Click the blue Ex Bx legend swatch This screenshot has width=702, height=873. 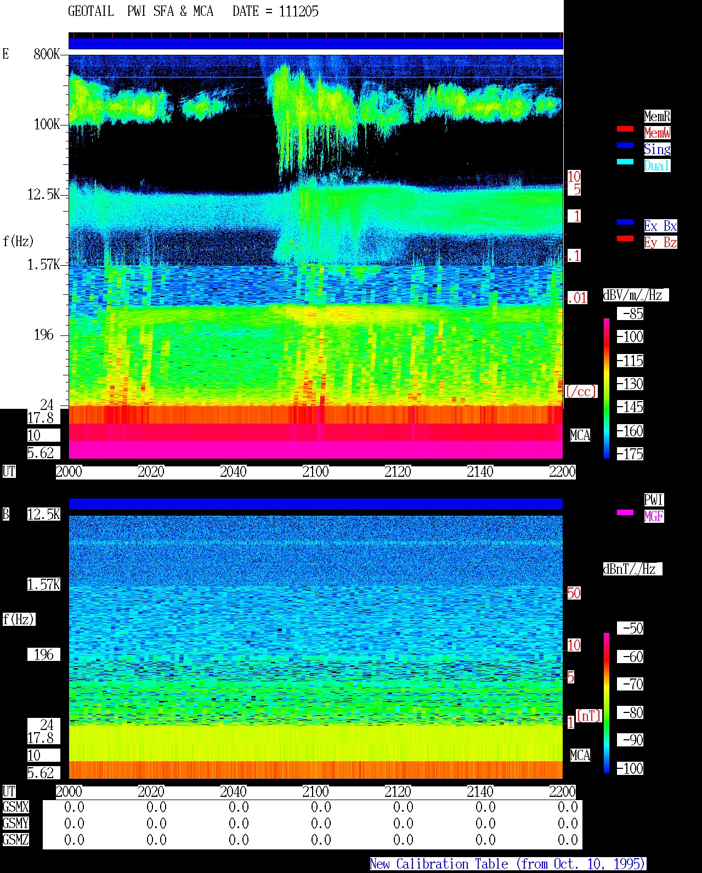click(x=625, y=222)
